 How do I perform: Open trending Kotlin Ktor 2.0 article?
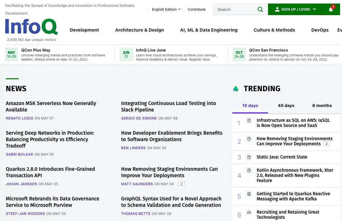coord(295,175)
